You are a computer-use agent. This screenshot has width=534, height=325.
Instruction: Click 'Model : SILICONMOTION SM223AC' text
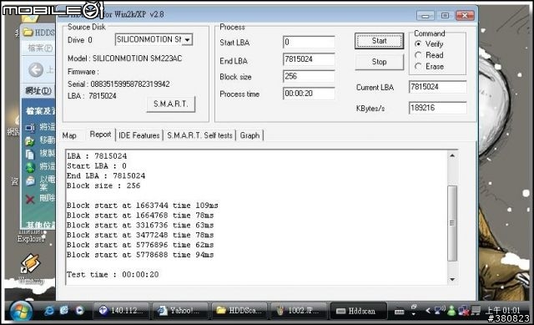pos(124,58)
